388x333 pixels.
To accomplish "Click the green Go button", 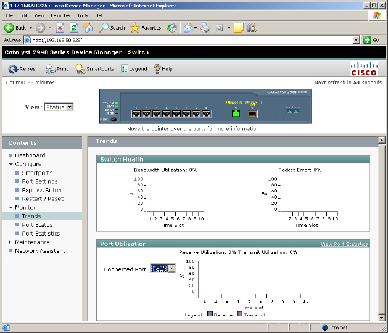I will tap(371, 40).
